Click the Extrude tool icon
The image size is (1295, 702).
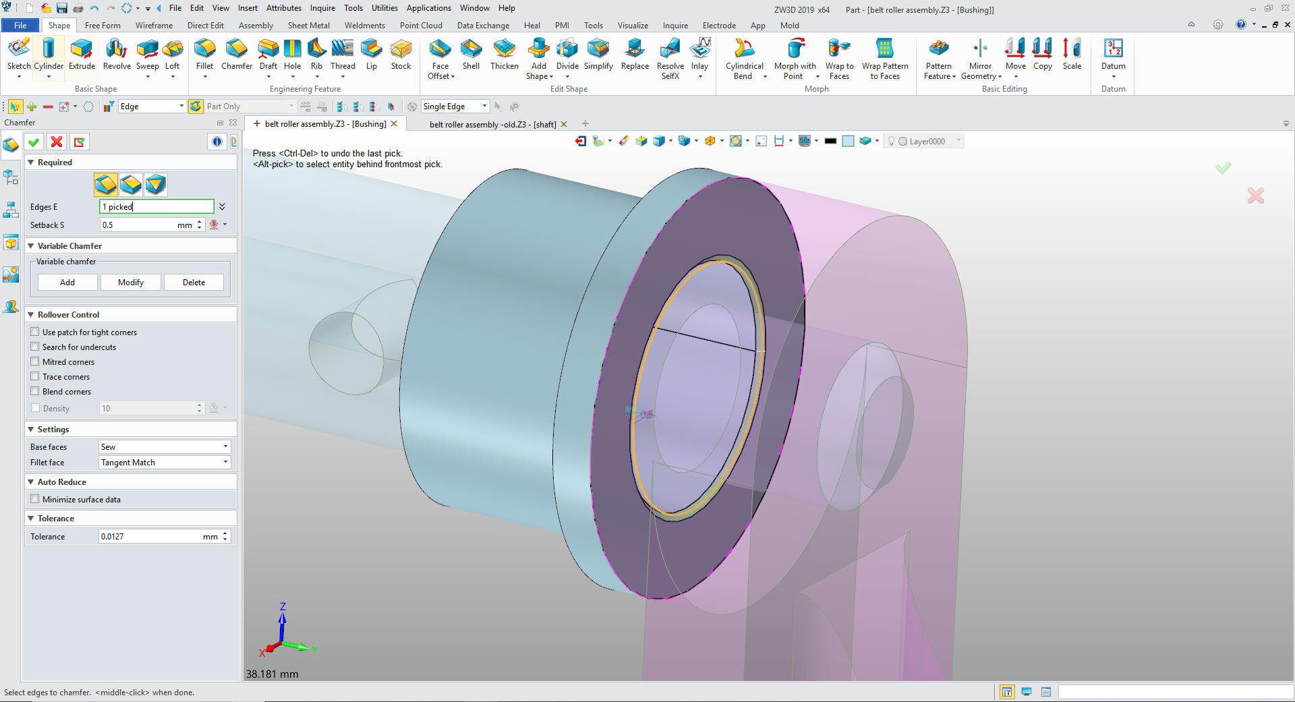pyautogui.click(x=82, y=54)
